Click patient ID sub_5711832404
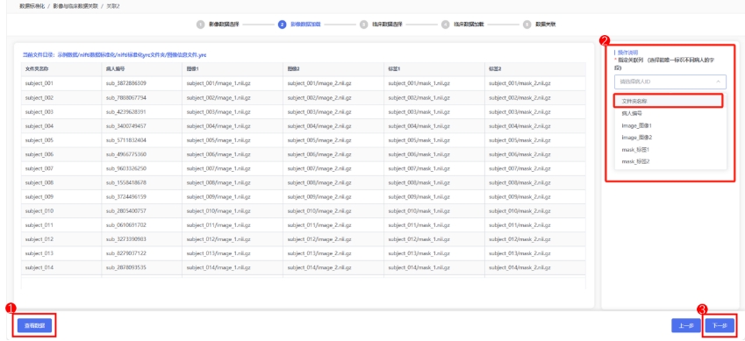The height and width of the screenshot is (341, 745). [125, 140]
